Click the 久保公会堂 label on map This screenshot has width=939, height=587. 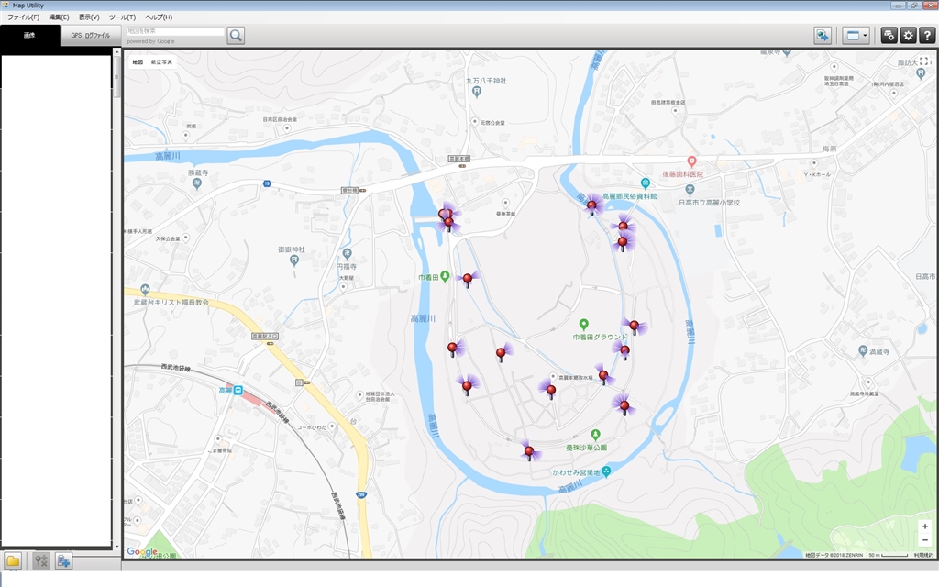[168, 238]
